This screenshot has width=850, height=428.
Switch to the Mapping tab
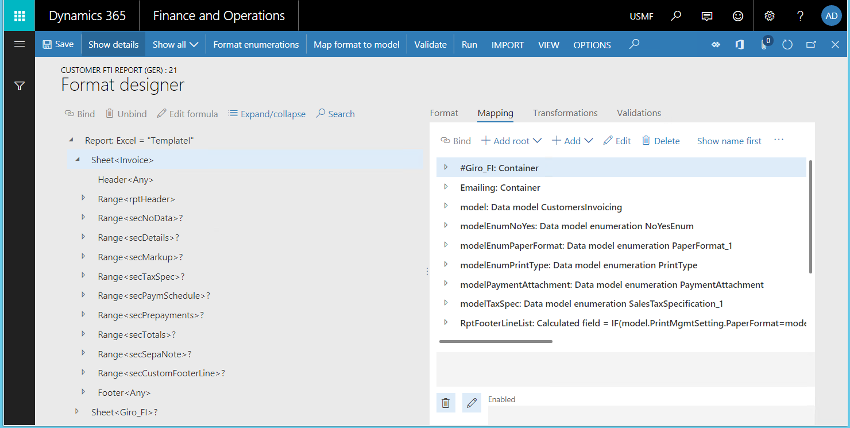(495, 113)
